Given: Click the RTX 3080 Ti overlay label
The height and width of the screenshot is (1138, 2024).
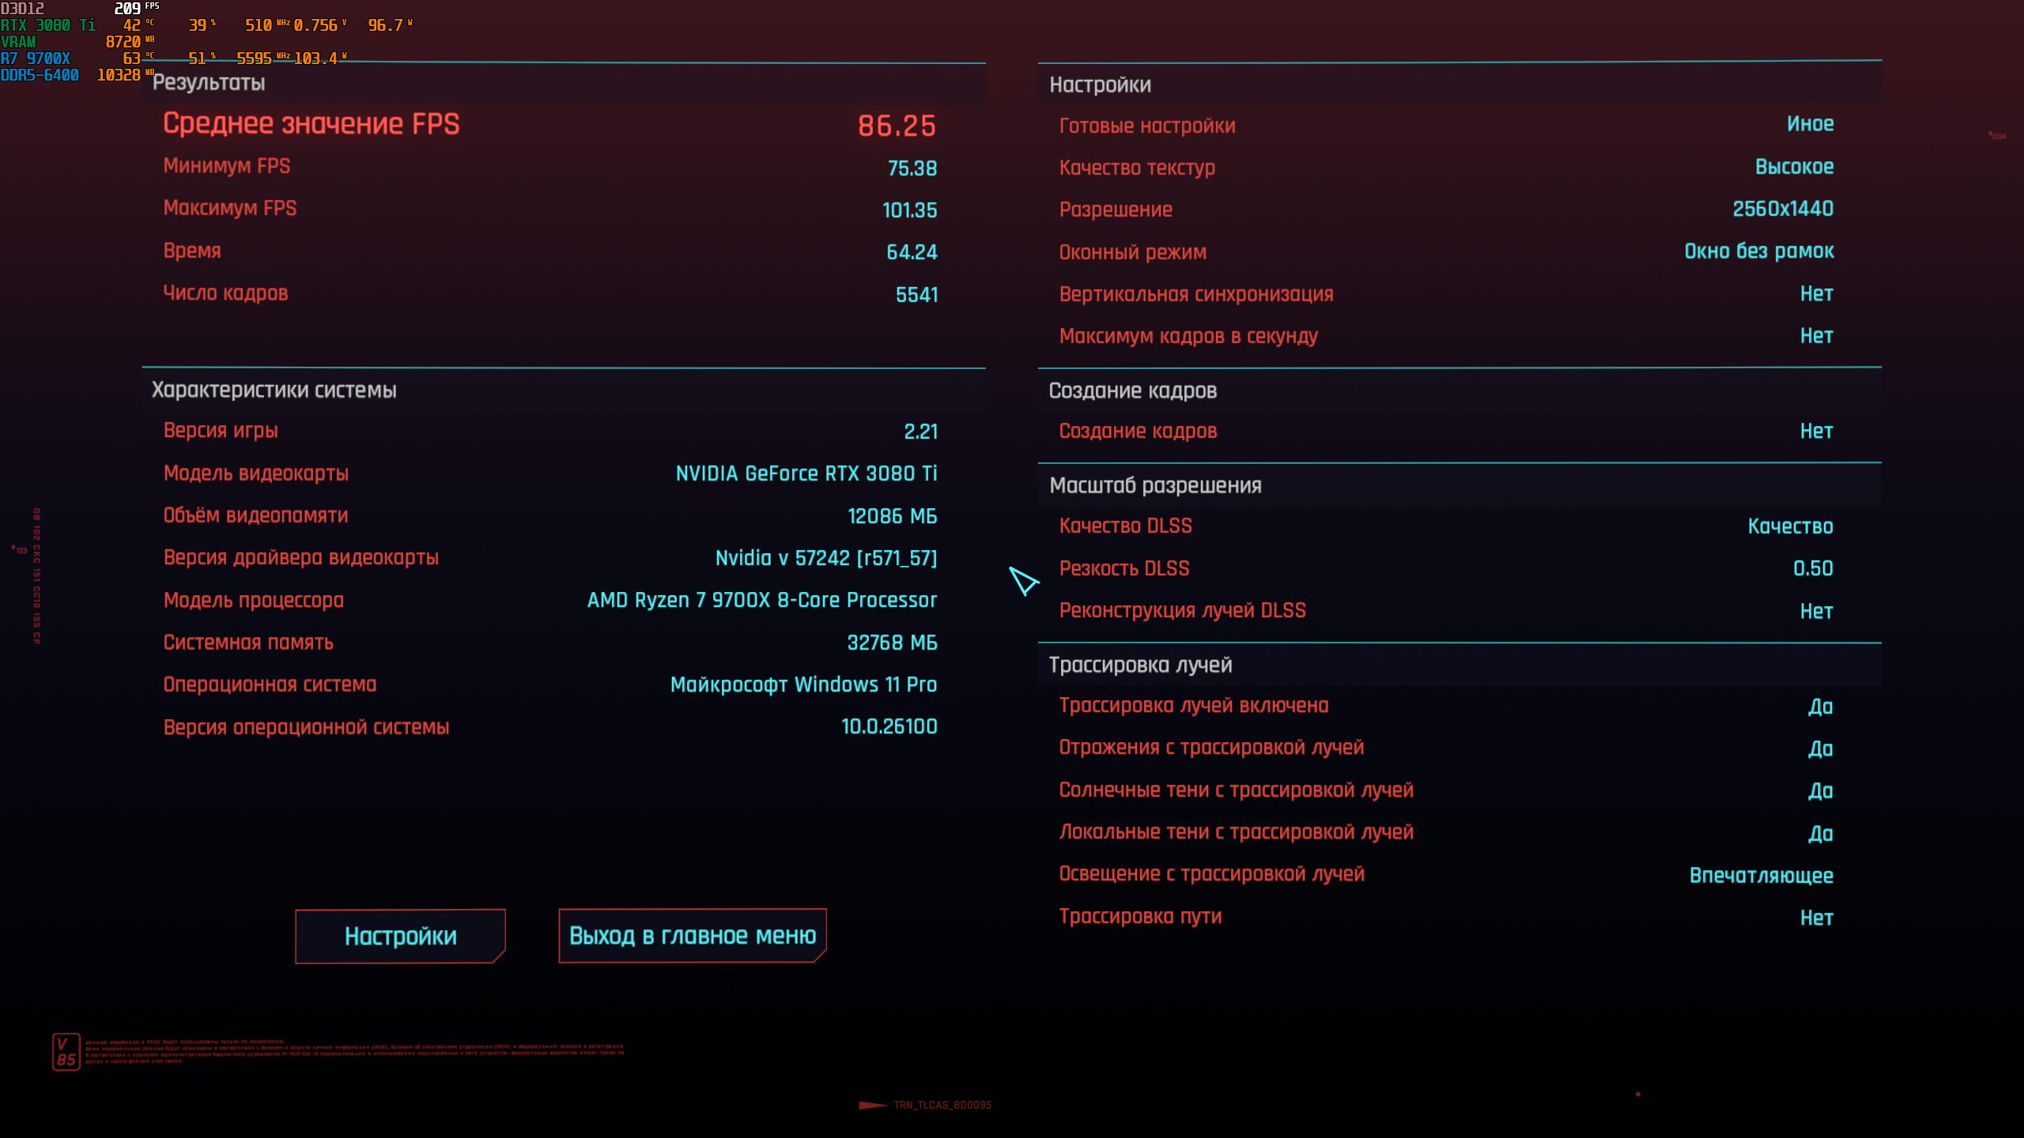Looking at the screenshot, I should (x=47, y=25).
